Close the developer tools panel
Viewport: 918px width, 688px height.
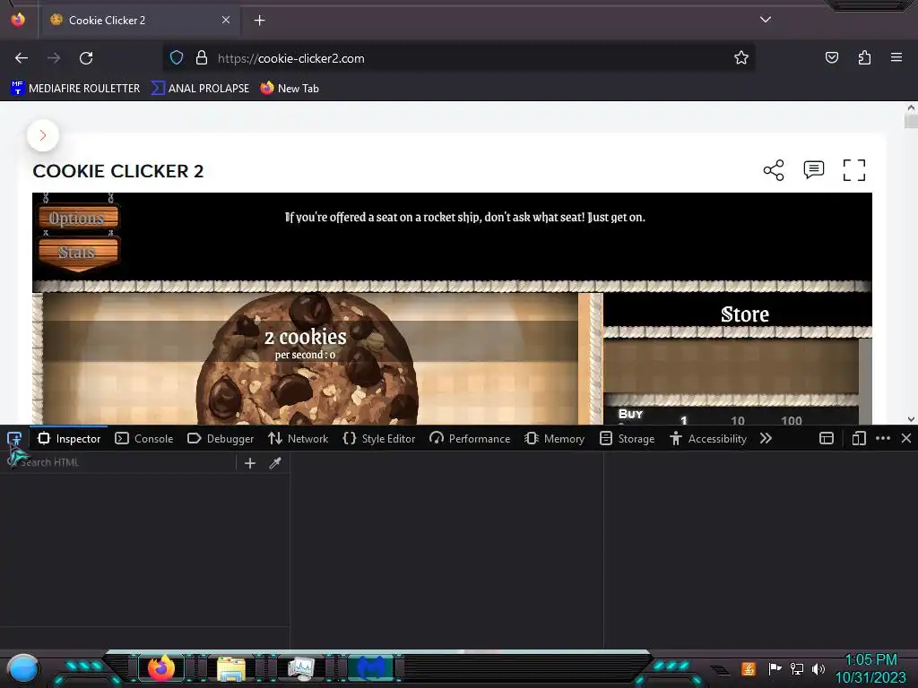(x=906, y=438)
